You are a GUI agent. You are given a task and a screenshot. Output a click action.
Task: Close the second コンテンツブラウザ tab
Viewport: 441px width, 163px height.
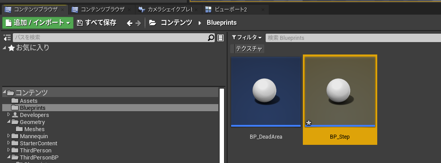(x=129, y=10)
